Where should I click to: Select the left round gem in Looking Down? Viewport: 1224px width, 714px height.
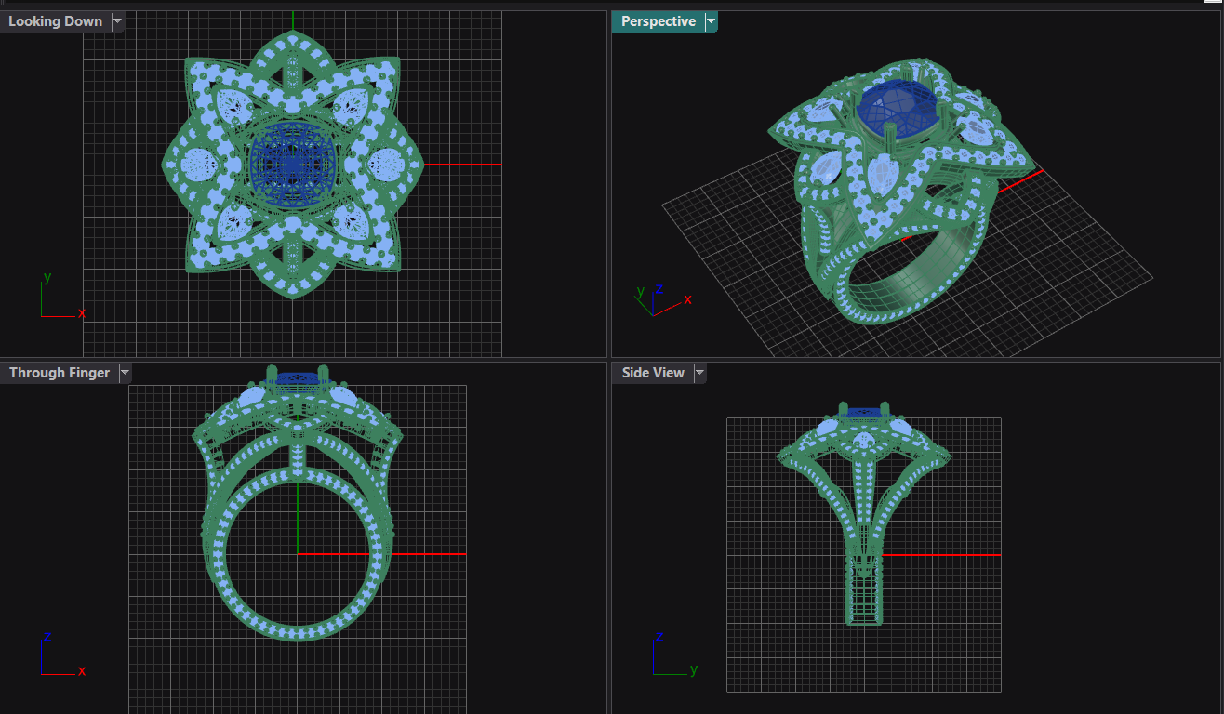199,165
